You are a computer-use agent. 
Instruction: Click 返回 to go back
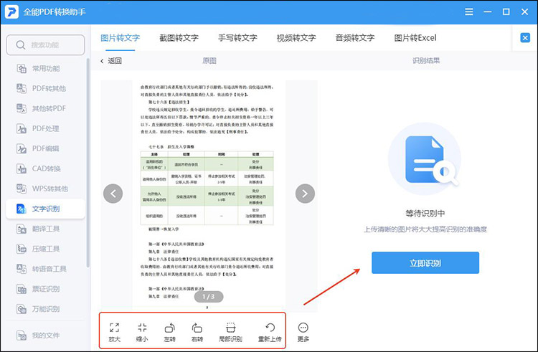110,61
